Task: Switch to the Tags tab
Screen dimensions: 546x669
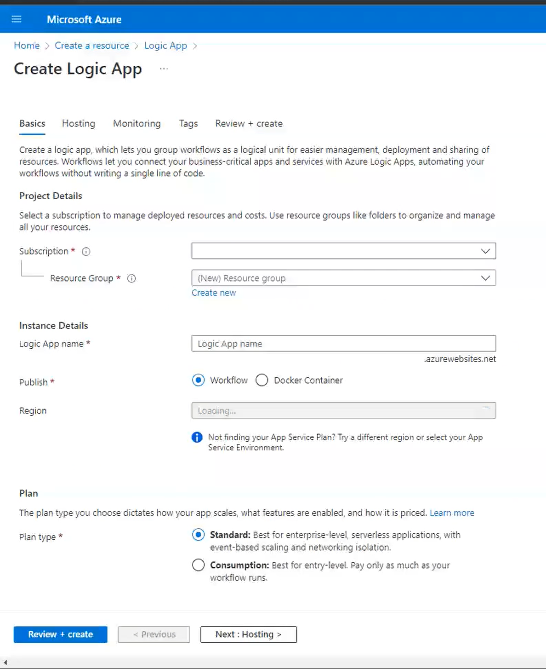Action: click(188, 123)
